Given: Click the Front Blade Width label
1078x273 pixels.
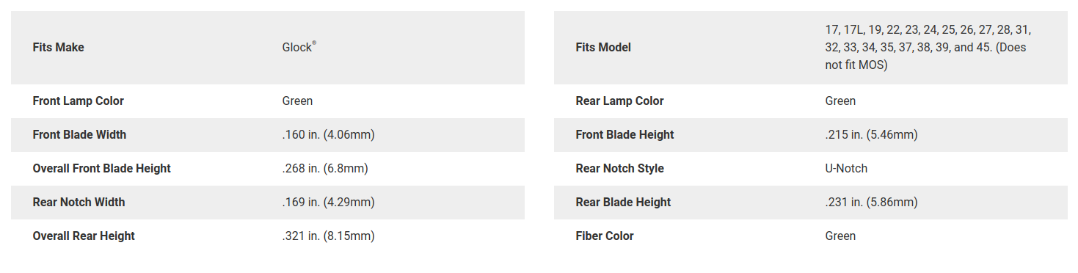Looking at the screenshot, I should point(79,135).
